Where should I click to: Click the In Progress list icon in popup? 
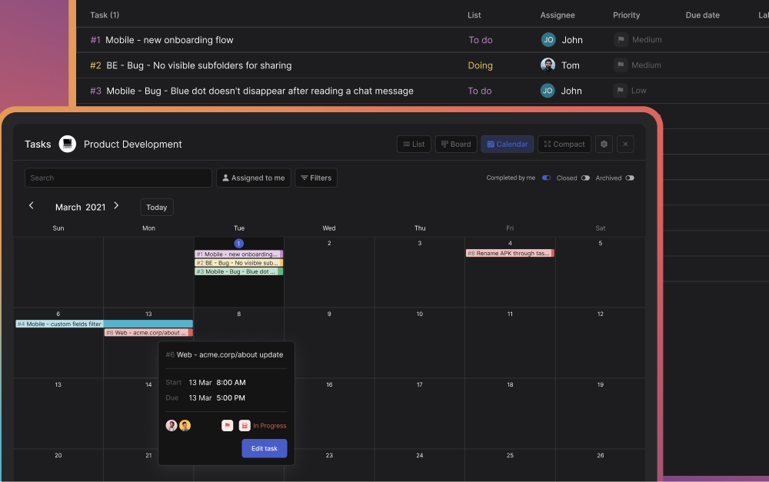click(x=245, y=426)
